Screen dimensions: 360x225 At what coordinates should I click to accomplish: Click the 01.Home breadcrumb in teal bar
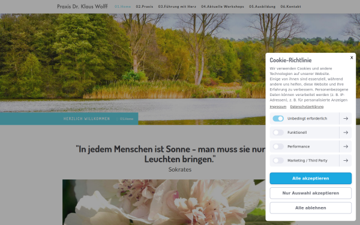(x=127, y=119)
